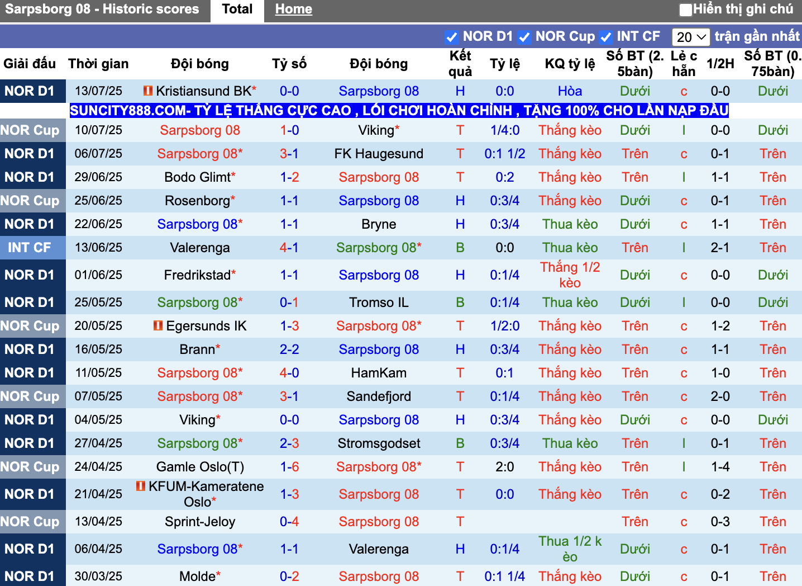
Task: Switch to the Total tab
Action: (x=237, y=10)
